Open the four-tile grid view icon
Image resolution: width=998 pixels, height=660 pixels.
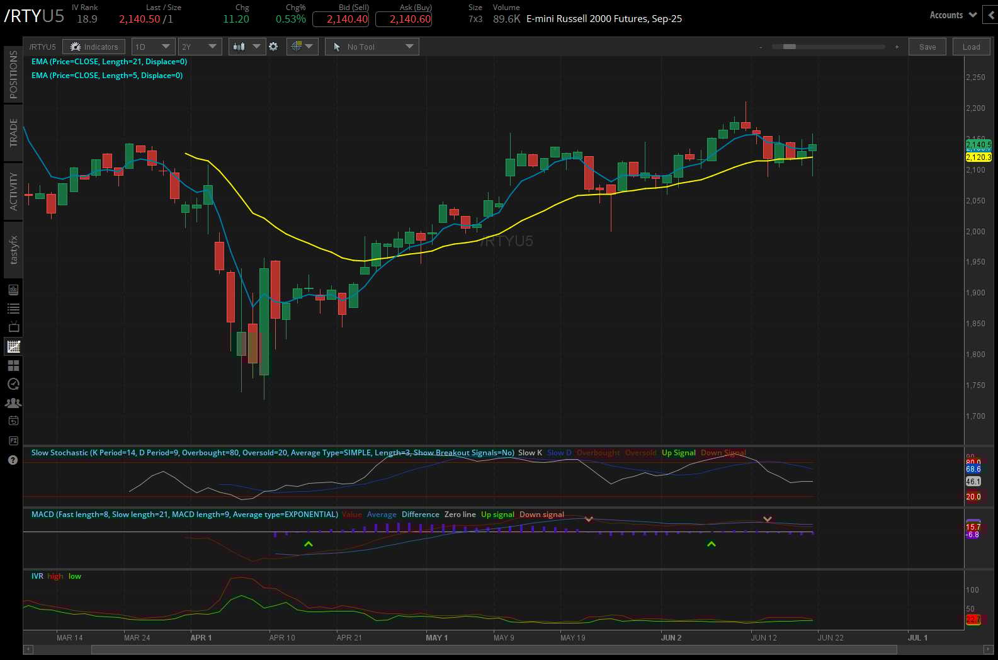point(13,365)
